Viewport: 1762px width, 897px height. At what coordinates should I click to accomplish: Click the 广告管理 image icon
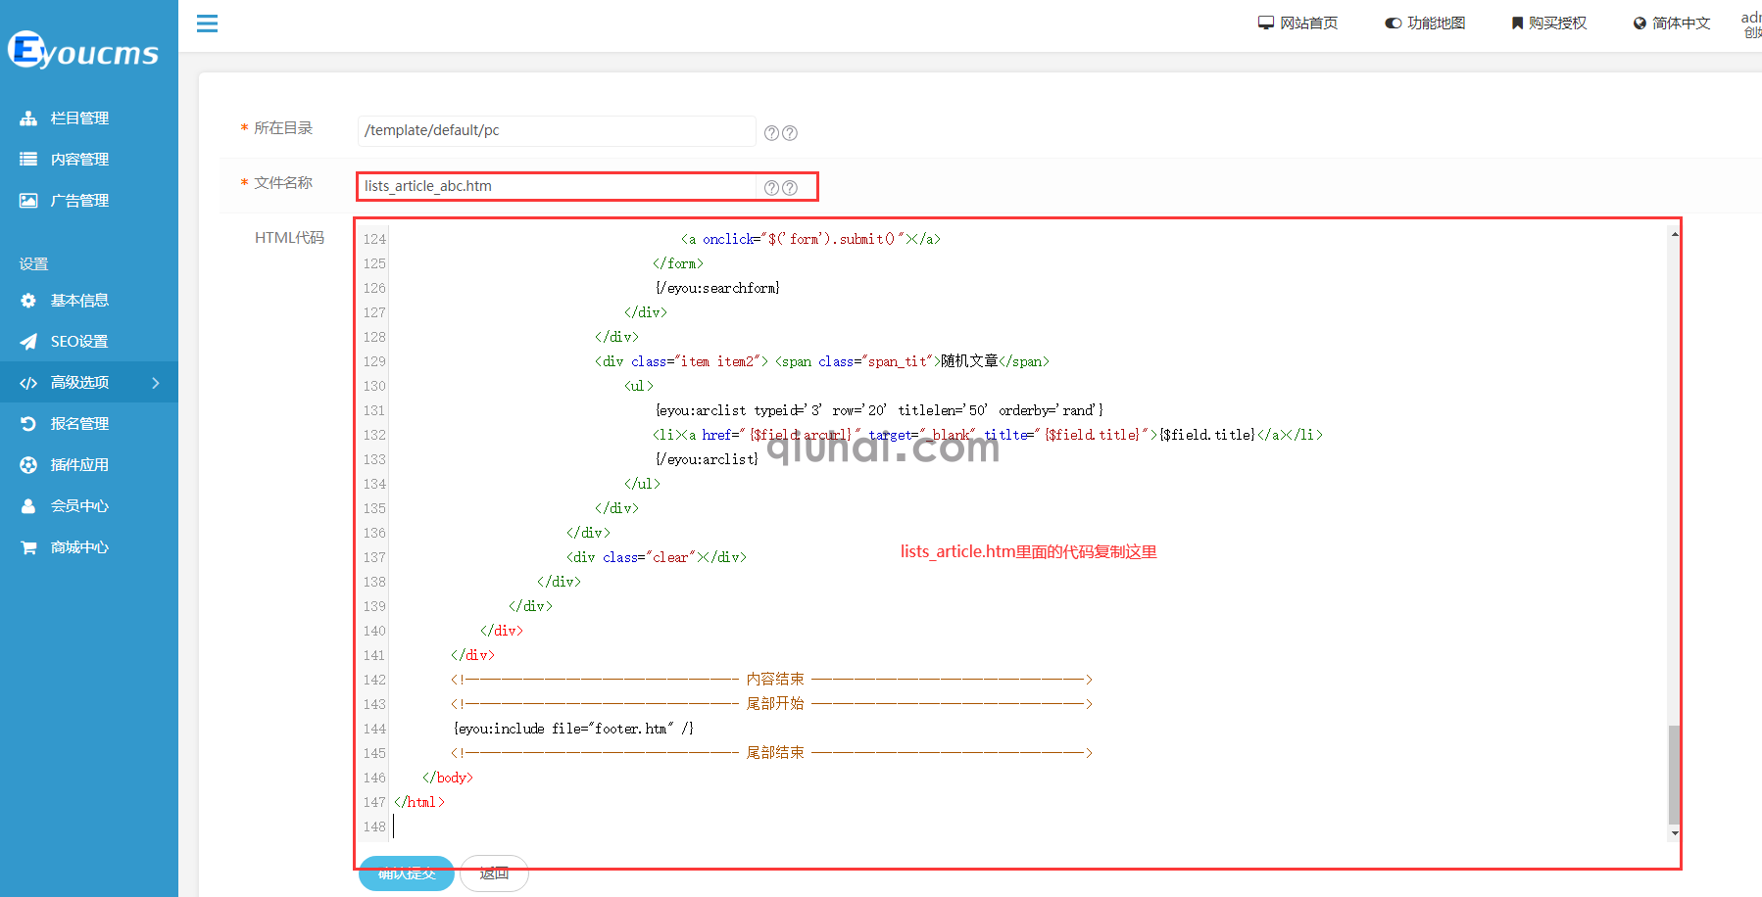pos(28,201)
